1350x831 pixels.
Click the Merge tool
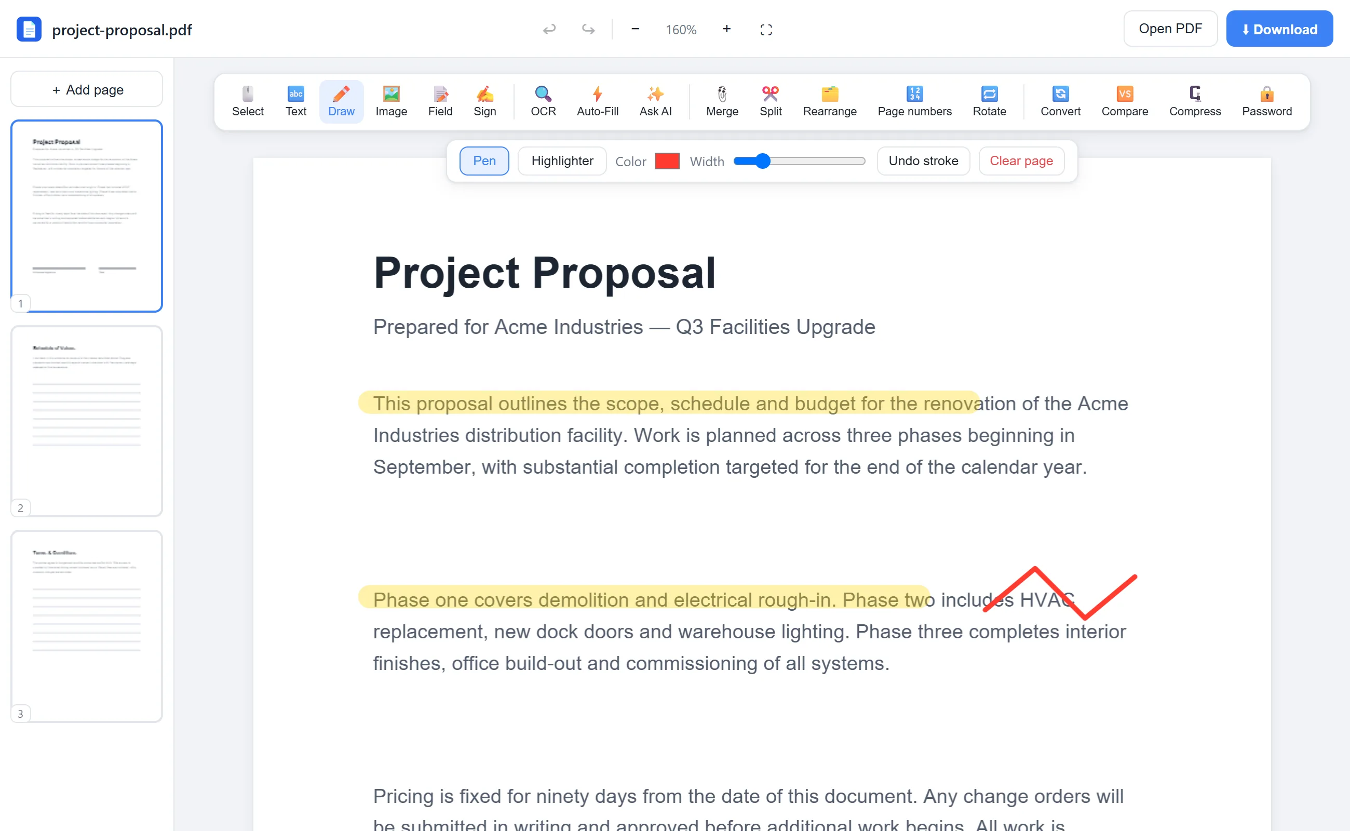point(722,102)
